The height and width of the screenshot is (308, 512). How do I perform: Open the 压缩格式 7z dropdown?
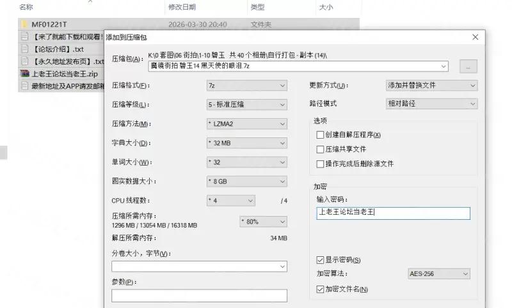pos(246,86)
